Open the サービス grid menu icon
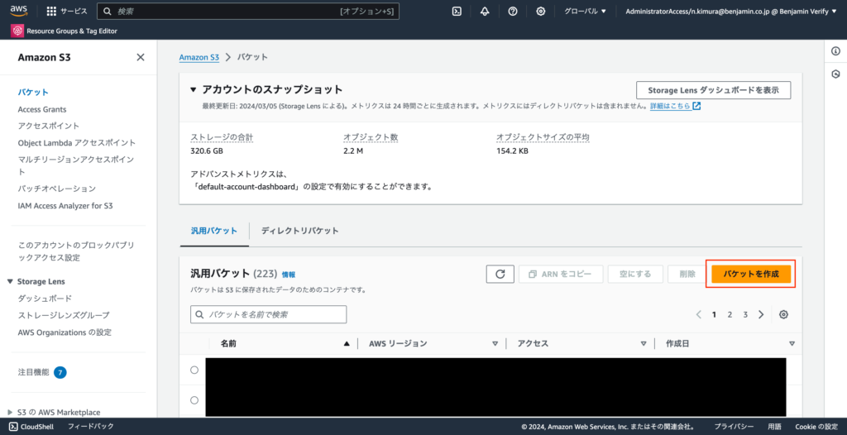 pyautogui.click(x=51, y=12)
